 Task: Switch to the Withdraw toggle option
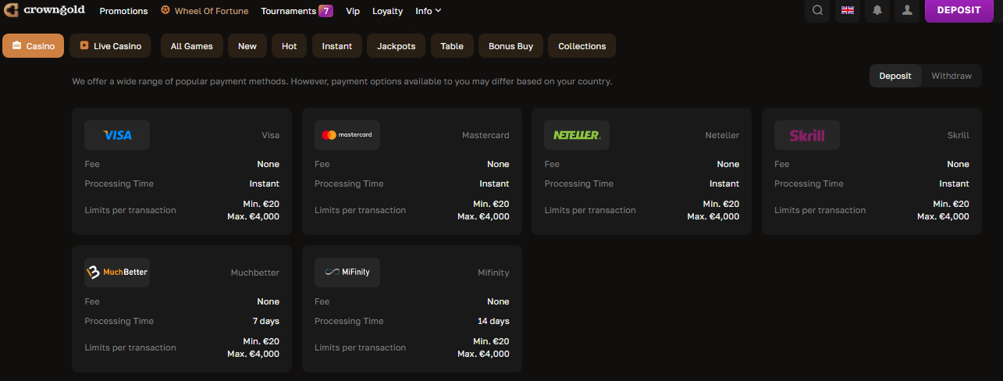coord(951,76)
